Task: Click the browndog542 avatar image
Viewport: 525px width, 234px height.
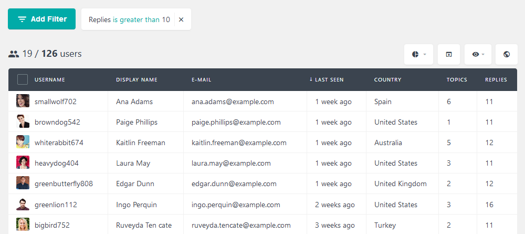Action: tap(23, 121)
